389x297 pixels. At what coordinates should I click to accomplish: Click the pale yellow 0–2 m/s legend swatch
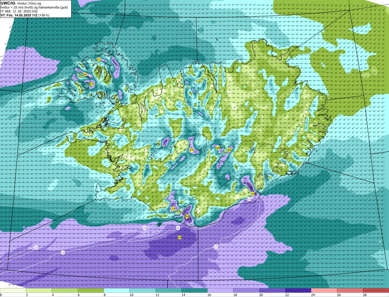click(x=13, y=291)
